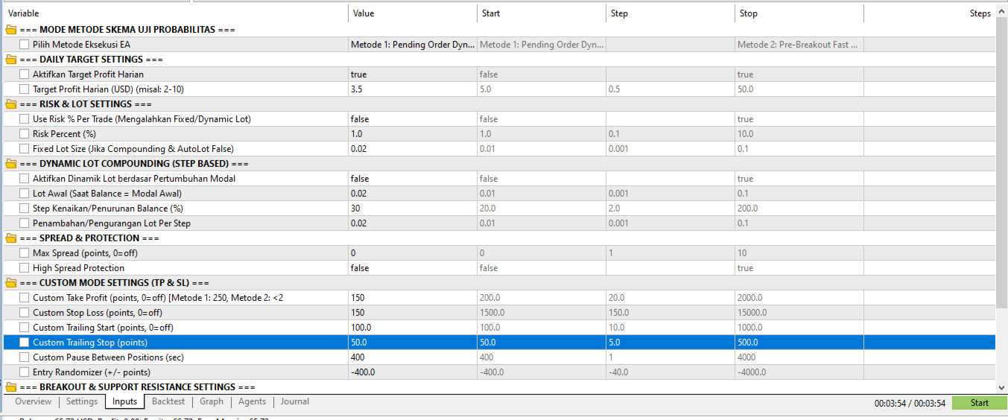Edit Step Kenaikan/Penurunan Balance value 30
The height and width of the screenshot is (420, 1008).
[x=413, y=209]
